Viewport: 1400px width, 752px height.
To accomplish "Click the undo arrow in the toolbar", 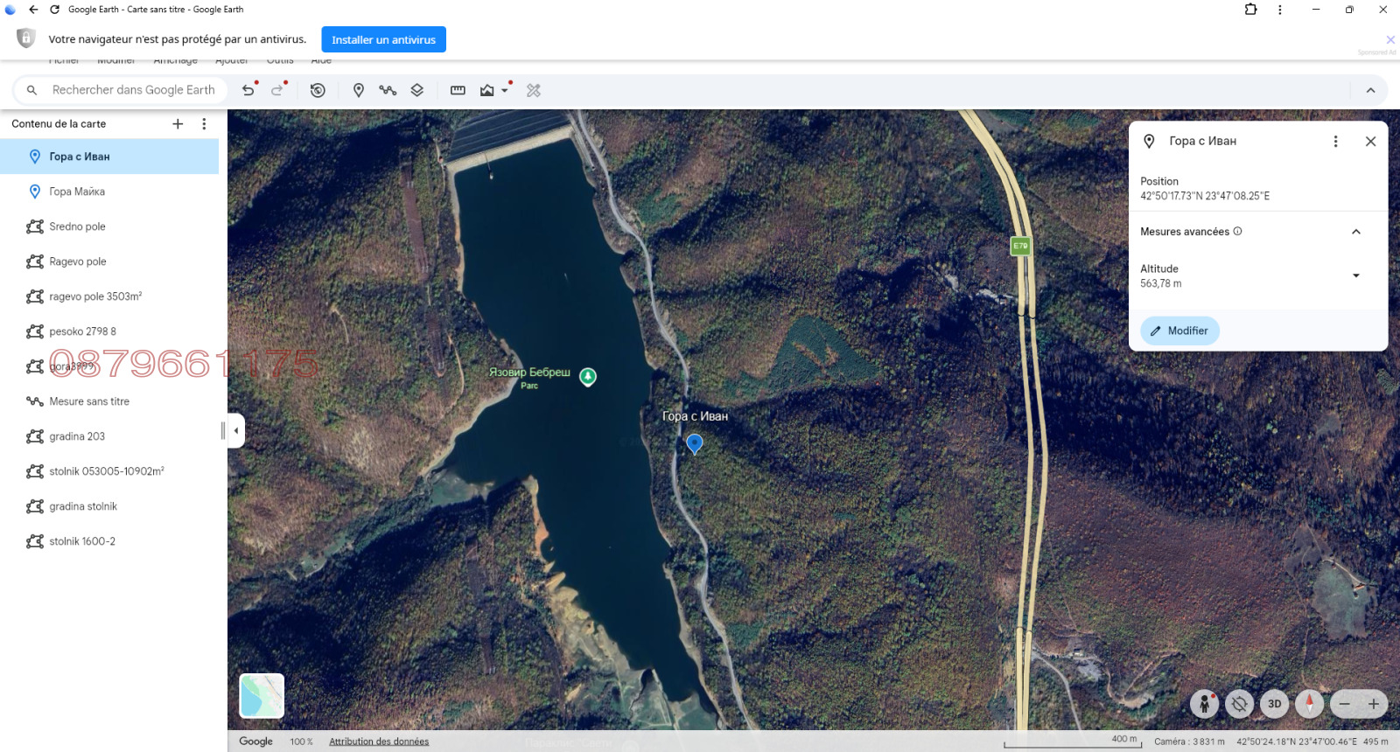I will click(248, 90).
